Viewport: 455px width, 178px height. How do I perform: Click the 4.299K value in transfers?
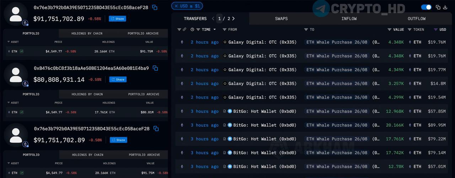(x=396, y=97)
